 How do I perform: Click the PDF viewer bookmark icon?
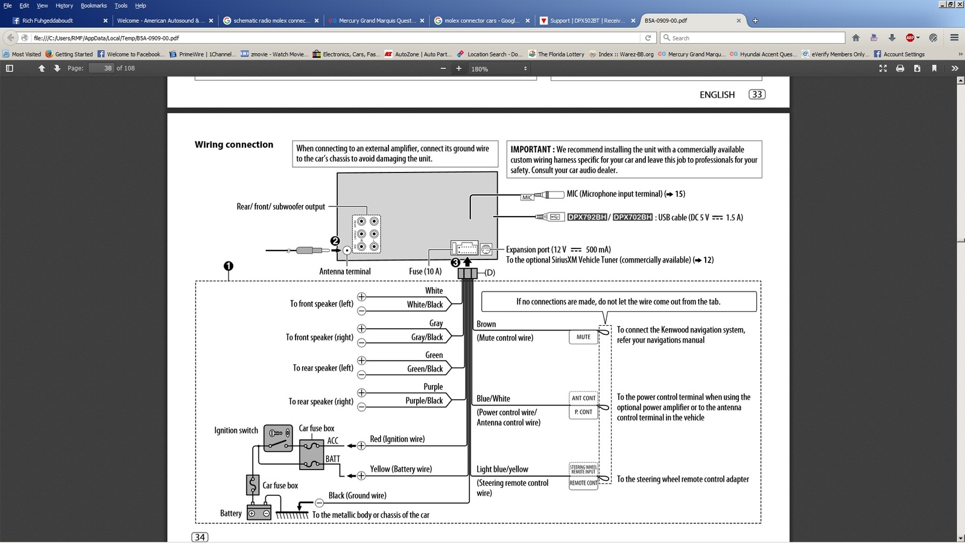(x=934, y=68)
